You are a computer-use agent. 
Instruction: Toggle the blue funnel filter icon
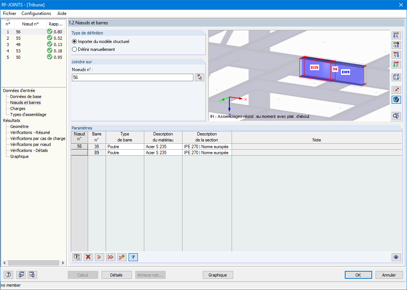tap(133, 257)
